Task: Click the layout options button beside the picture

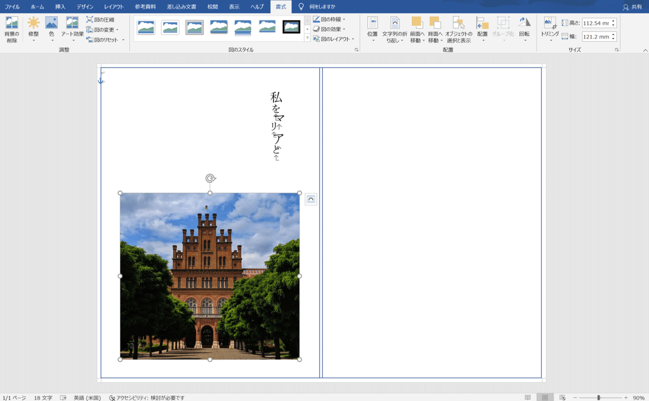Action: pos(311,199)
